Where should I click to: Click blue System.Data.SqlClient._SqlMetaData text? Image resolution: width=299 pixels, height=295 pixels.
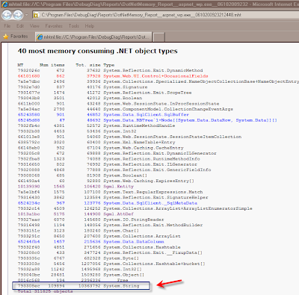pos(150,203)
